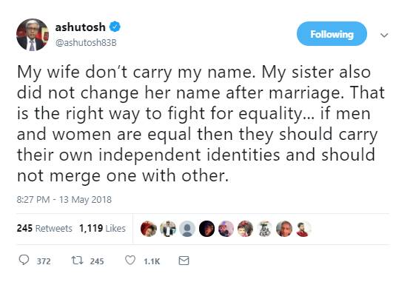Click the blue verified badge
This screenshot has width=413, height=285.
(x=115, y=27)
